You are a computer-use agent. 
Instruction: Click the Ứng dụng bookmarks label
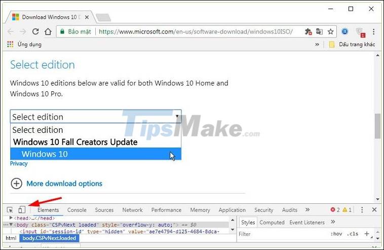[29, 44]
